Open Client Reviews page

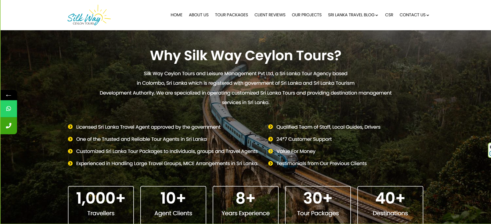270,15
